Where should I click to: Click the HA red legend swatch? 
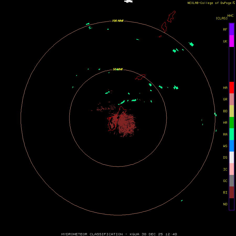(232, 88)
